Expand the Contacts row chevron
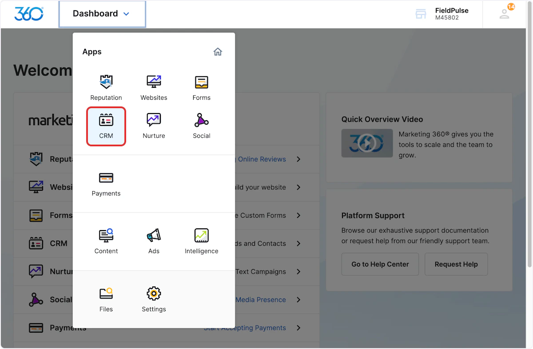Viewport: 533px width, 349px height. coord(298,243)
